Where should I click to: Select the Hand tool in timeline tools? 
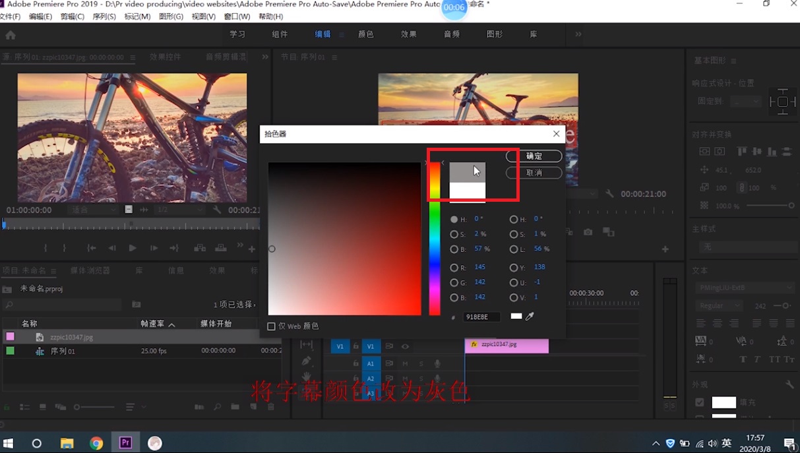tap(306, 377)
